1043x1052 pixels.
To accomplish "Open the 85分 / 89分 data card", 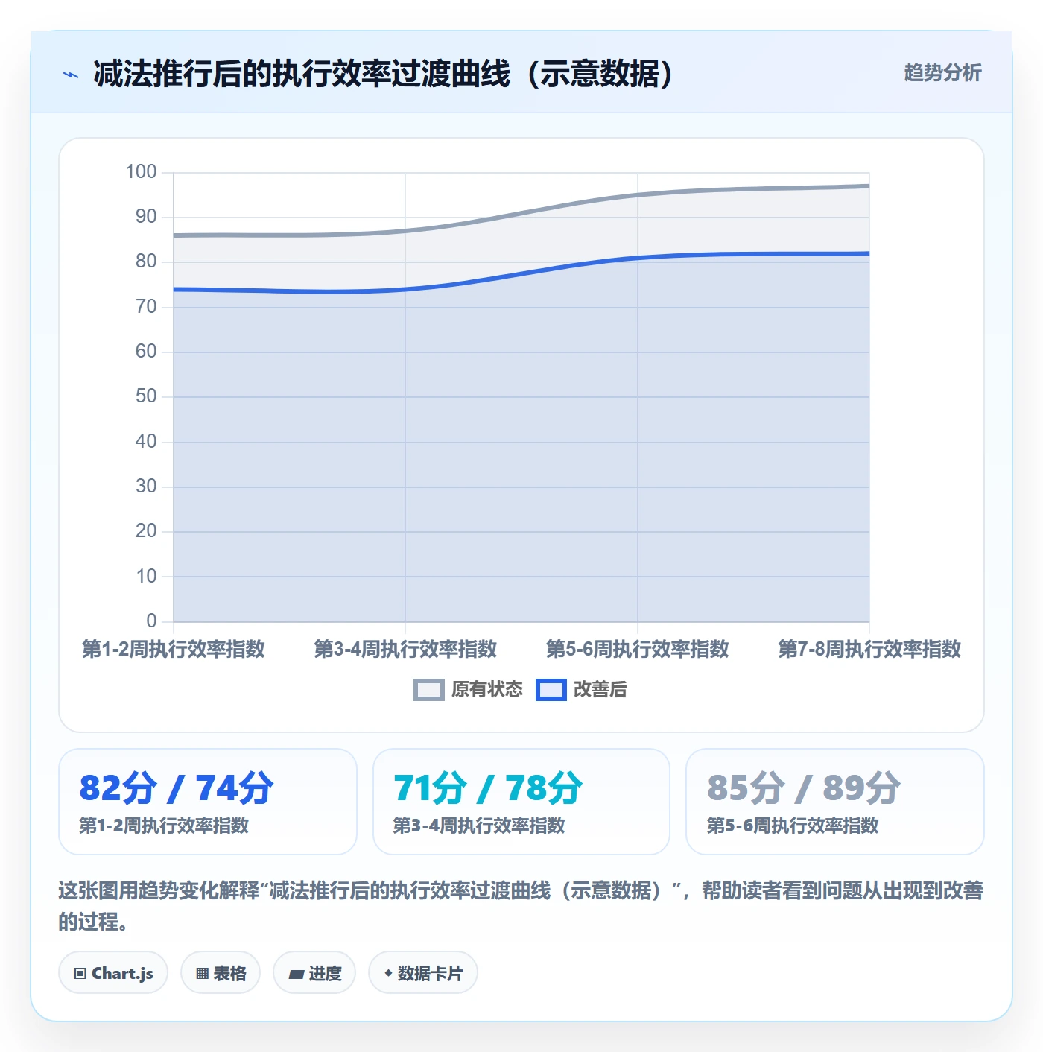I will (835, 802).
